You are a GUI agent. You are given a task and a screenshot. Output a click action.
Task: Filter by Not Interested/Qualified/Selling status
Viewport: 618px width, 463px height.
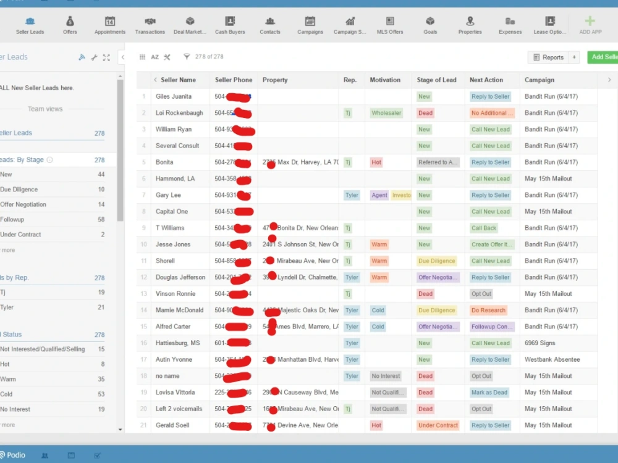pyautogui.click(x=53, y=349)
